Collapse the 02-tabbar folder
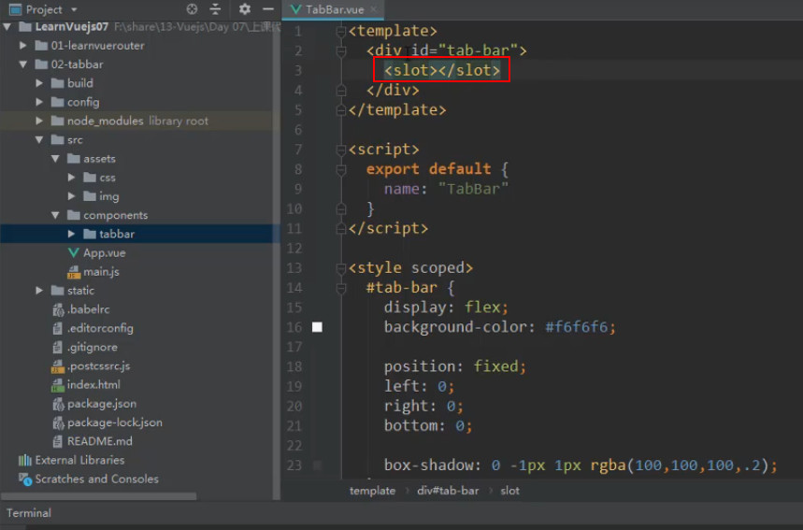 coord(23,64)
